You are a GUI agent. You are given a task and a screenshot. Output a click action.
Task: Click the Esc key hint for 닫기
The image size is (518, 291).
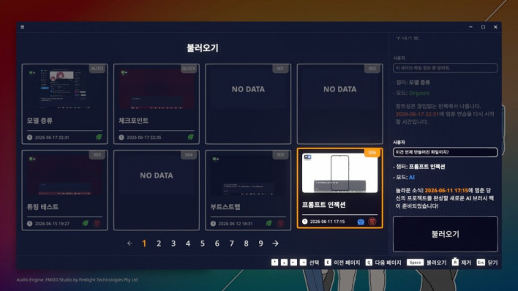(481, 262)
